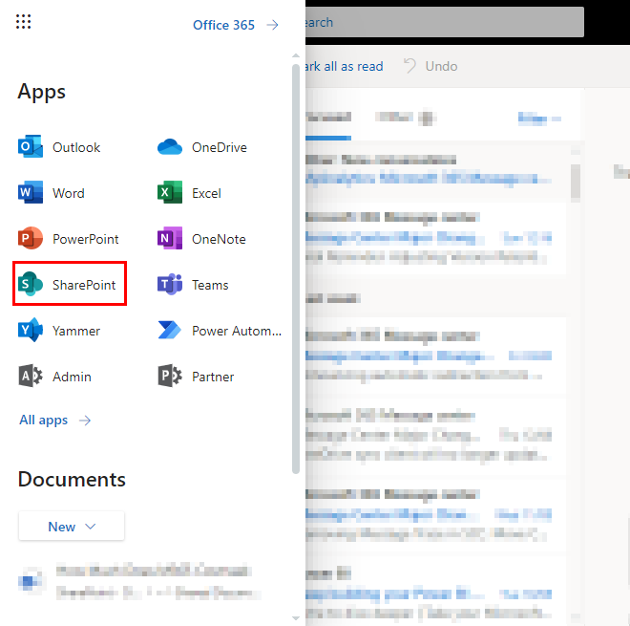This screenshot has height=626, width=630.
Task: Click Mark all as read
Action: click(x=345, y=66)
